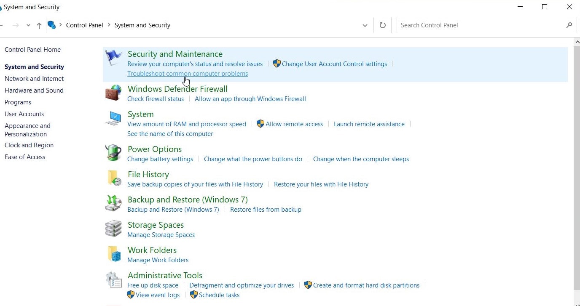580x306 pixels.
Task: Click Launch remote assistance
Action: 369,124
